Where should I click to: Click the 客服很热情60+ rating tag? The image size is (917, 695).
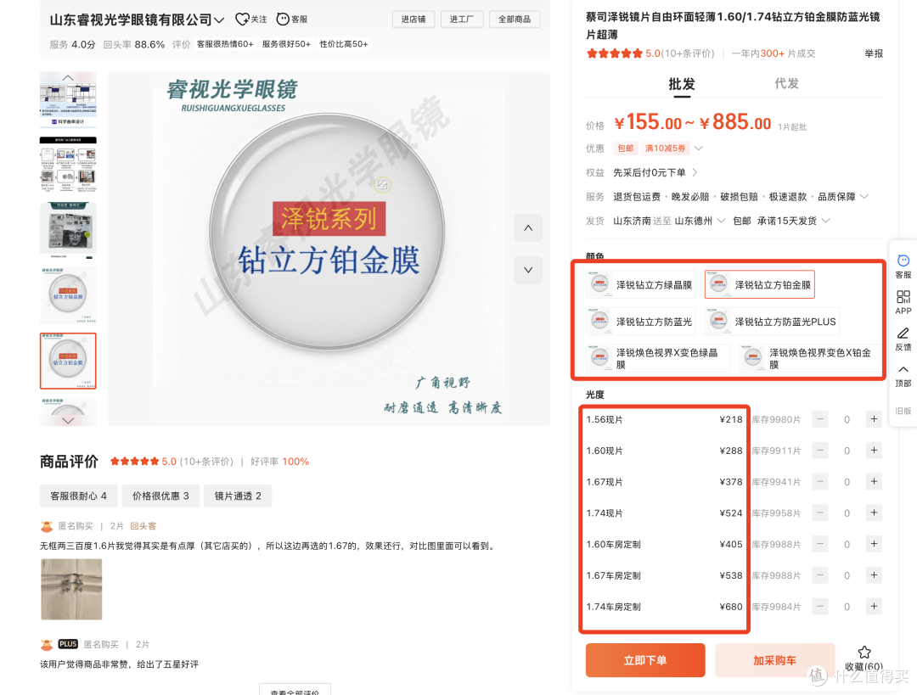(225, 44)
